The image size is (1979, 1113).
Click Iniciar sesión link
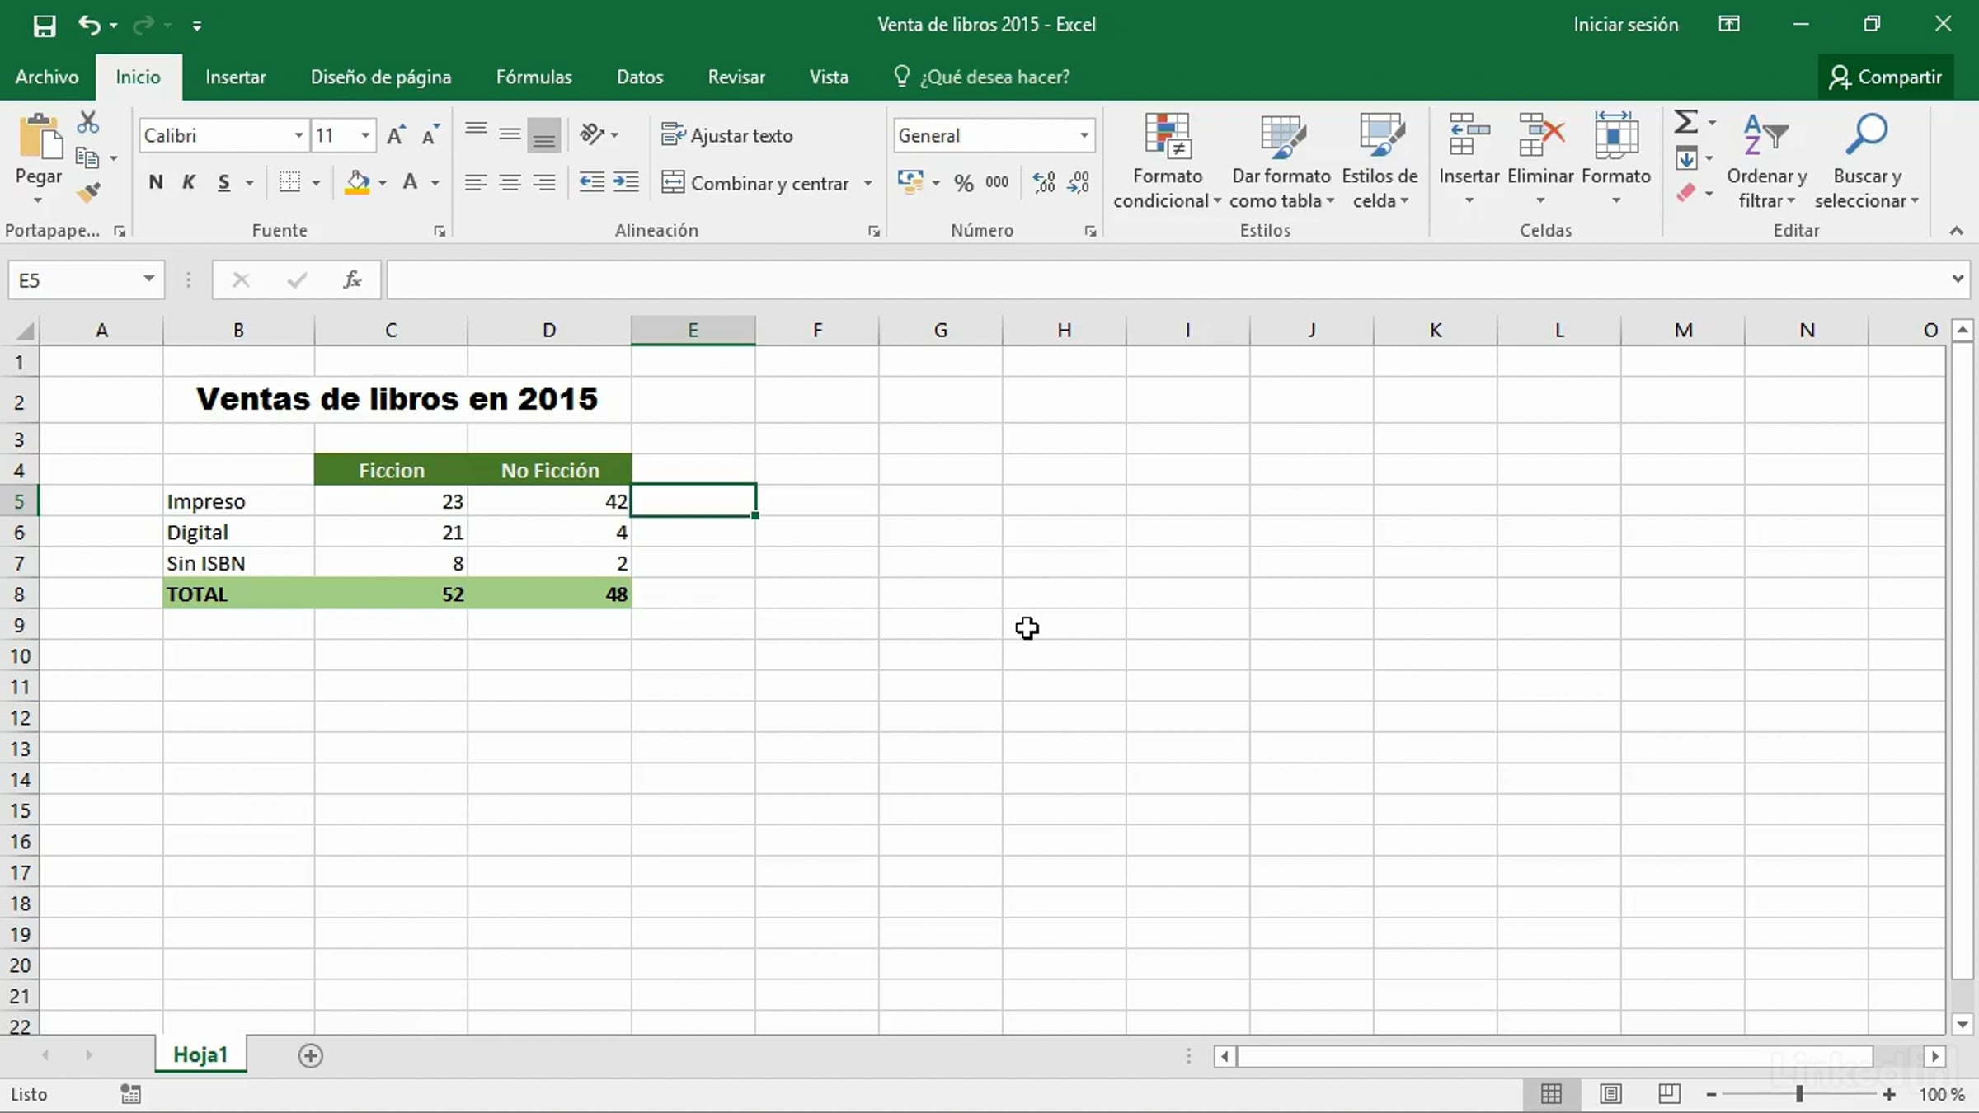click(x=1625, y=25)
